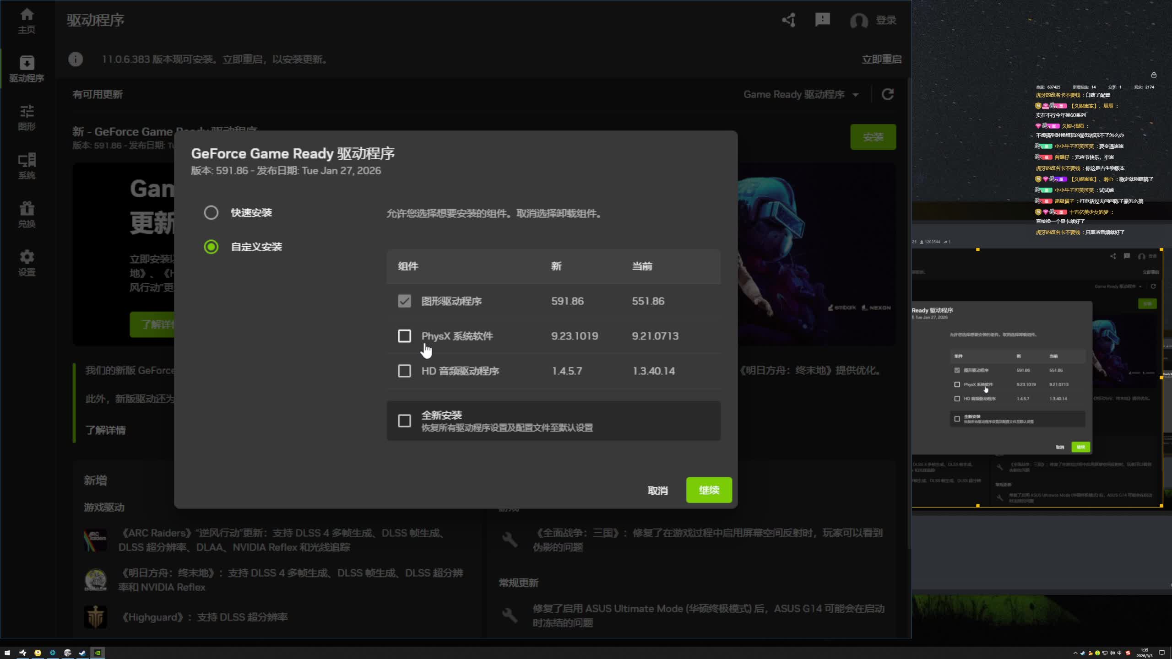
Task: Refresh the driver update list
Action: click(887, 94)
